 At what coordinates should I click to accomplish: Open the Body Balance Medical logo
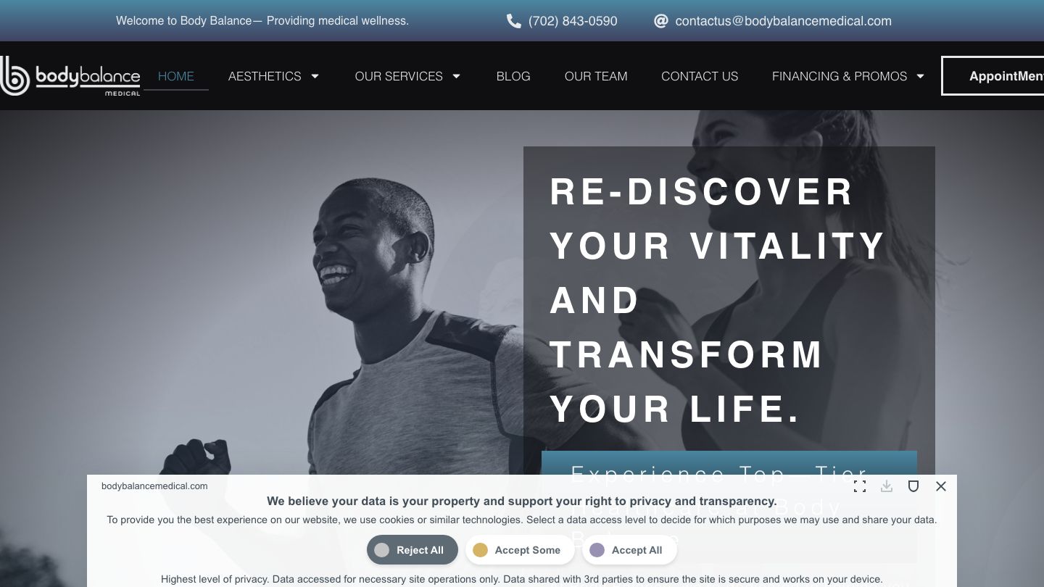pos(70,76)
